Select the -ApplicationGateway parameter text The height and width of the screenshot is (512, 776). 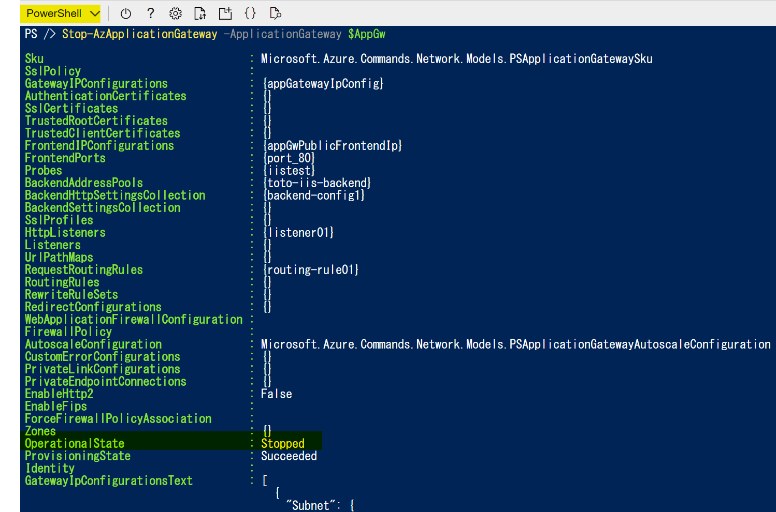tap(282, 34)
